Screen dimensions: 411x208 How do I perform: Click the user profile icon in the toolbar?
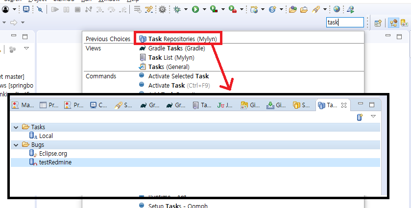coord(5,10)
